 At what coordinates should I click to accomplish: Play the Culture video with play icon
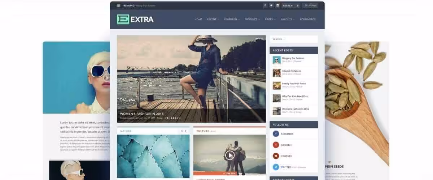229,155
